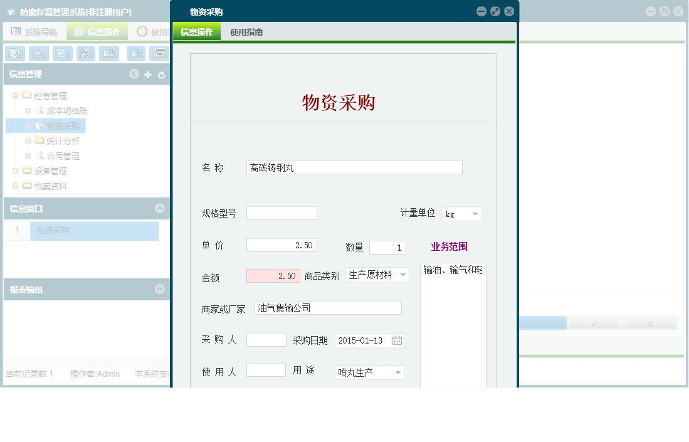
Task: Open the 用途 dropdown showing 喷丸生产
Action: click(399, 372)
